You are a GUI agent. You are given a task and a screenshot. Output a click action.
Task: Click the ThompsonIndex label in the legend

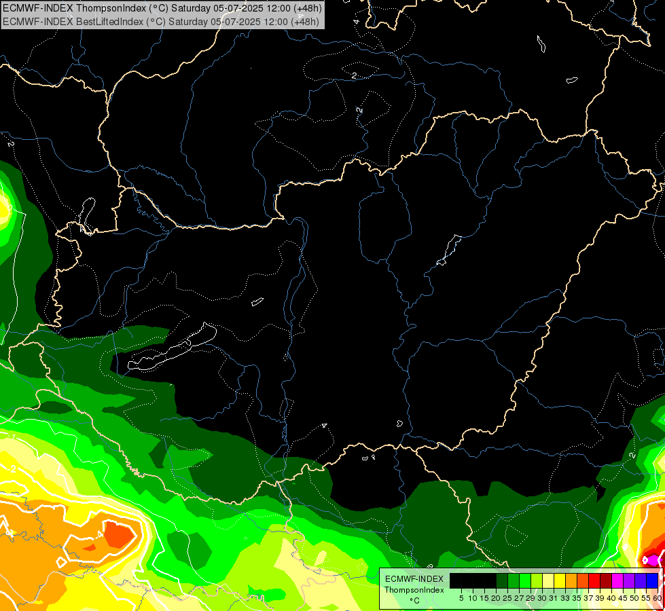[414, 590]
